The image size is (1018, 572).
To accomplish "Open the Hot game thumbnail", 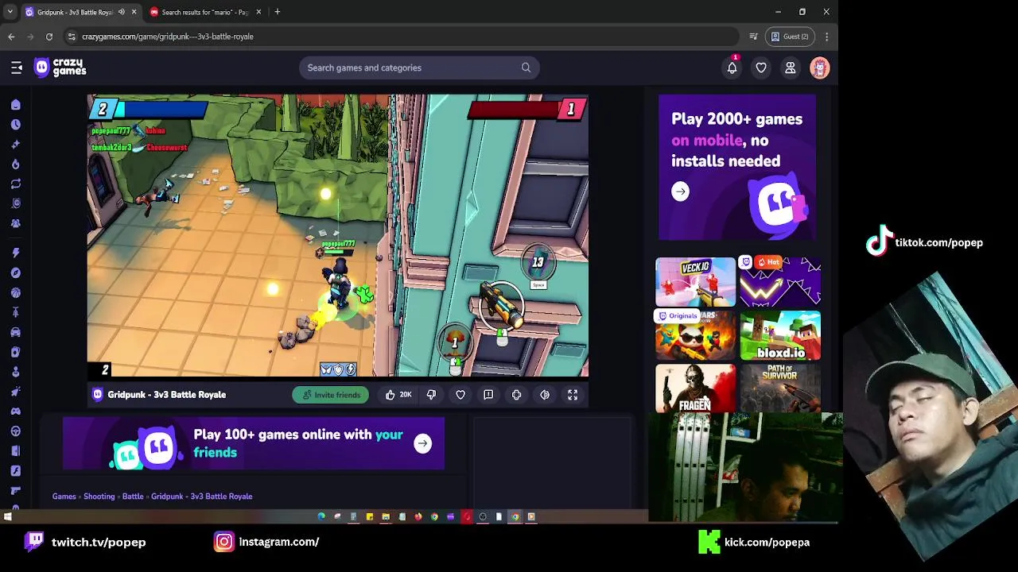I will tap(780, 281).
